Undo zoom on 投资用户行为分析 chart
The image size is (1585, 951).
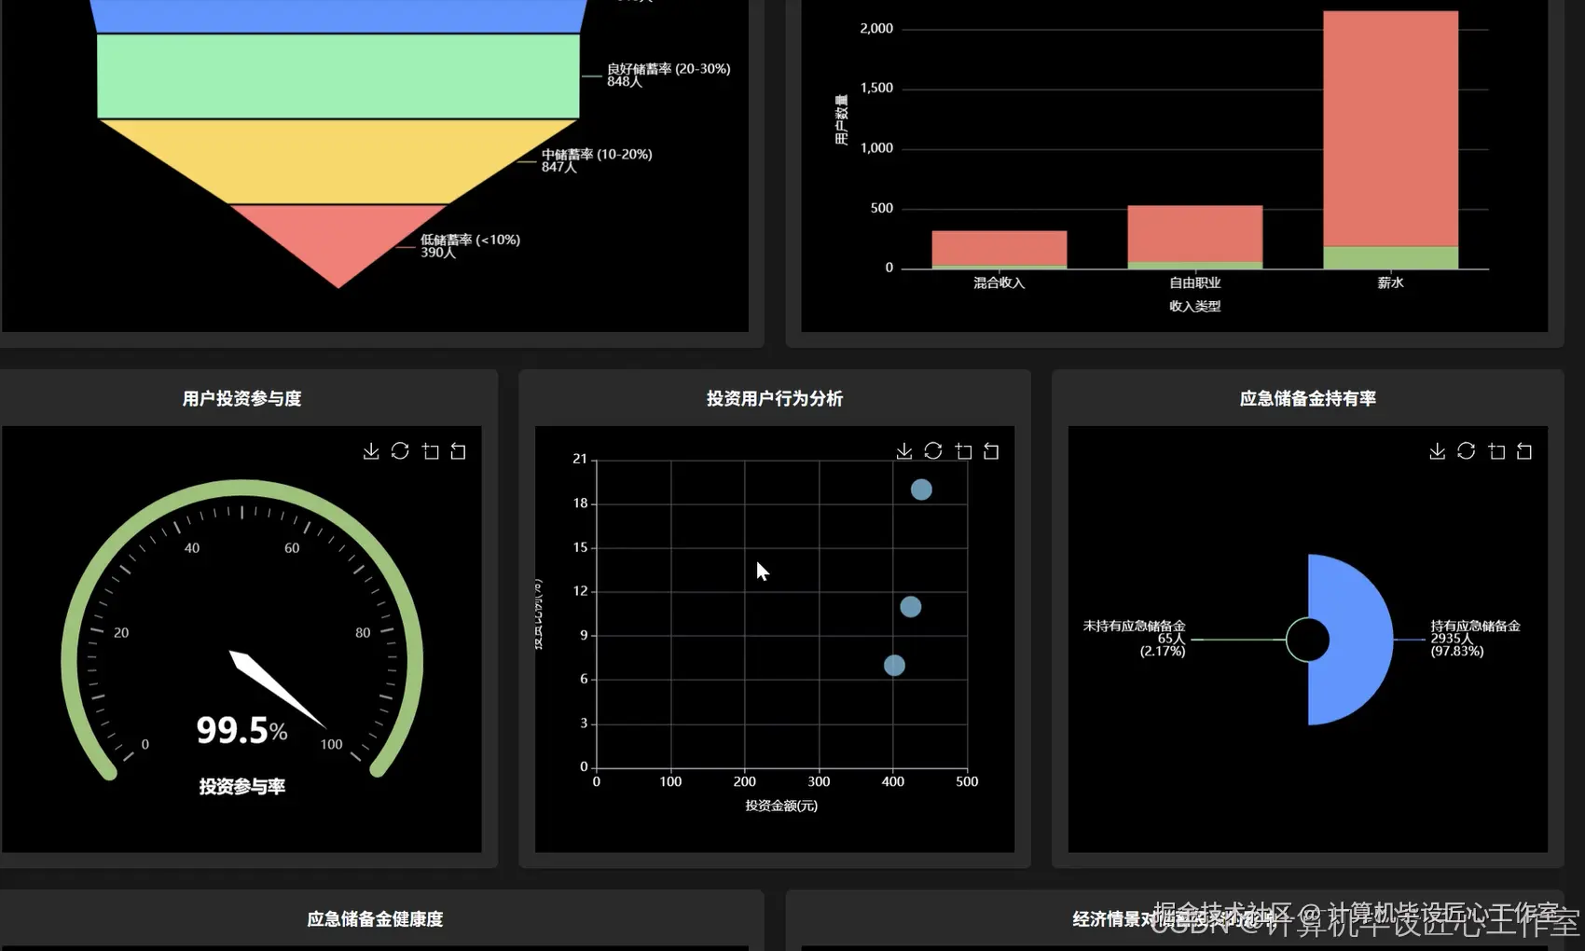tap(991, 451)
